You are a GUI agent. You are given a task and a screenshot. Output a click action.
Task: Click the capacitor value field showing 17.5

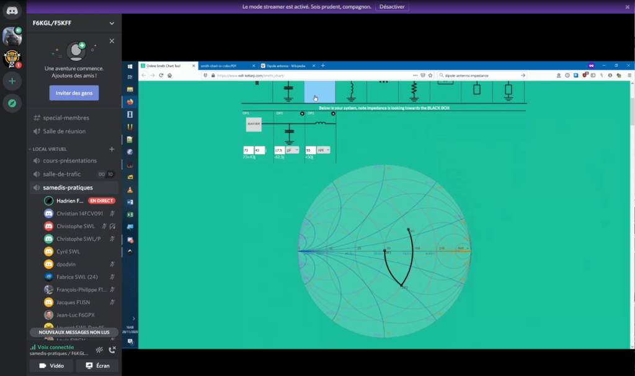[x=279, y=150]
